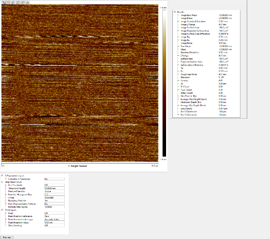This screenshot has width=270, height=239.
Task: Click the Particle Filter Sigma field
Action: 54,207
